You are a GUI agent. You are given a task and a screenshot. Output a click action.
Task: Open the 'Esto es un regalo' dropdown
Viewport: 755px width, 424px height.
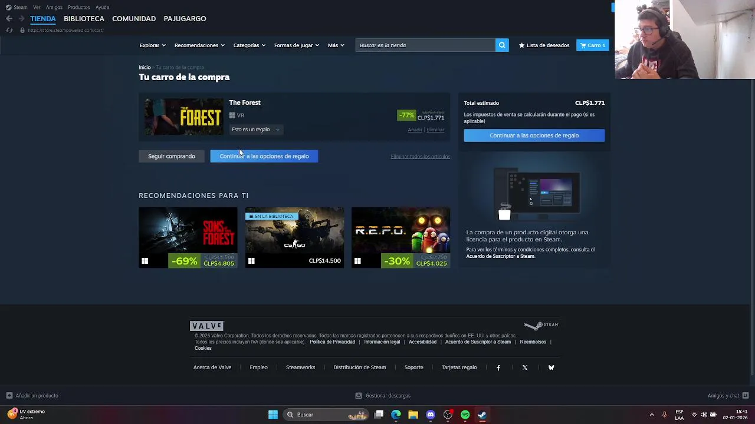point(255,130)
